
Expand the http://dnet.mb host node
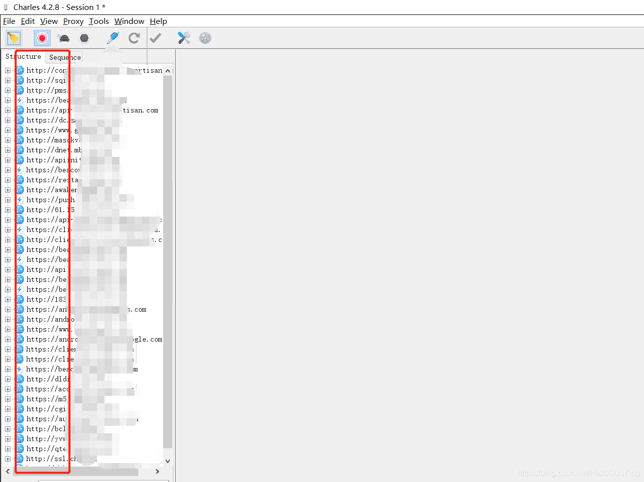point(7,150)
